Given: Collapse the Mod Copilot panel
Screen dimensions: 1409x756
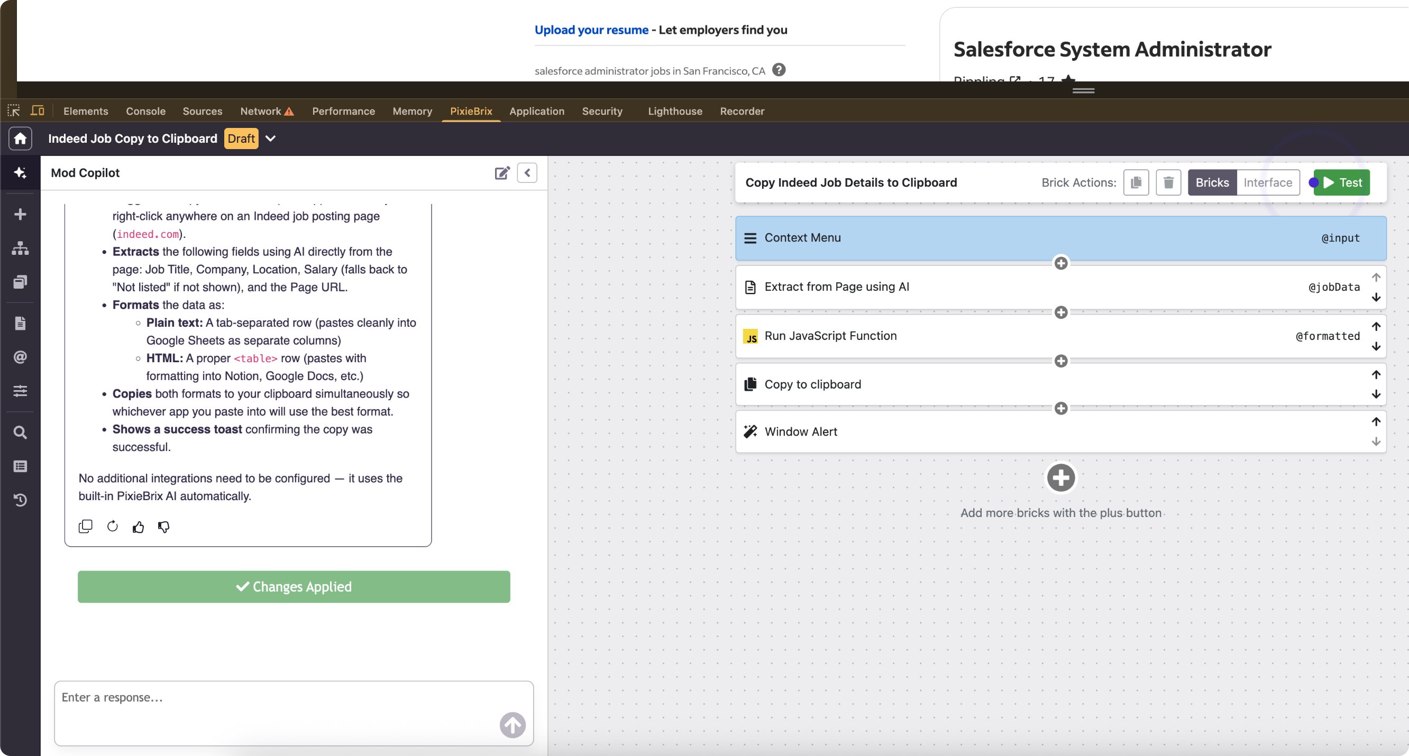Looking at the screenshot, I should 527,173.
